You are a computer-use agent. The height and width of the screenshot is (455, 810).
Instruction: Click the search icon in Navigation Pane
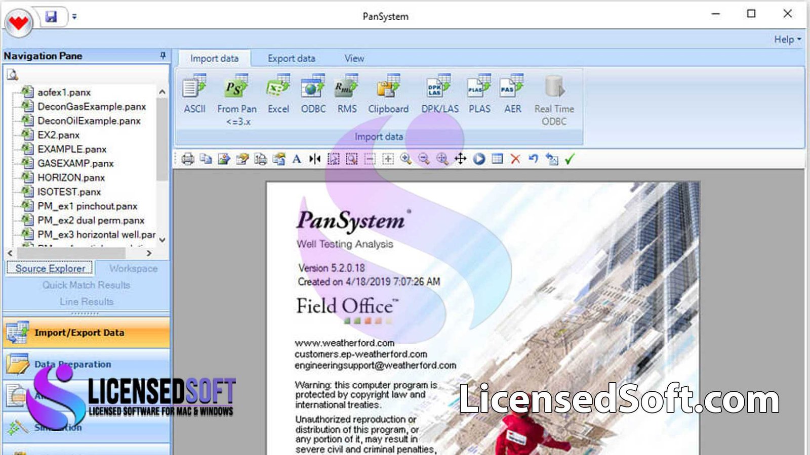12,75
